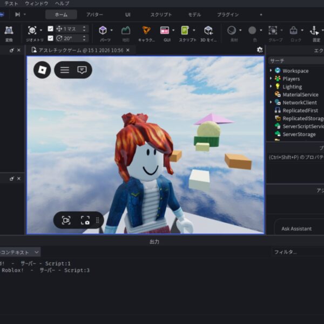Click the Script:3 link in output
324x324 pixels.
pos(77,271)
